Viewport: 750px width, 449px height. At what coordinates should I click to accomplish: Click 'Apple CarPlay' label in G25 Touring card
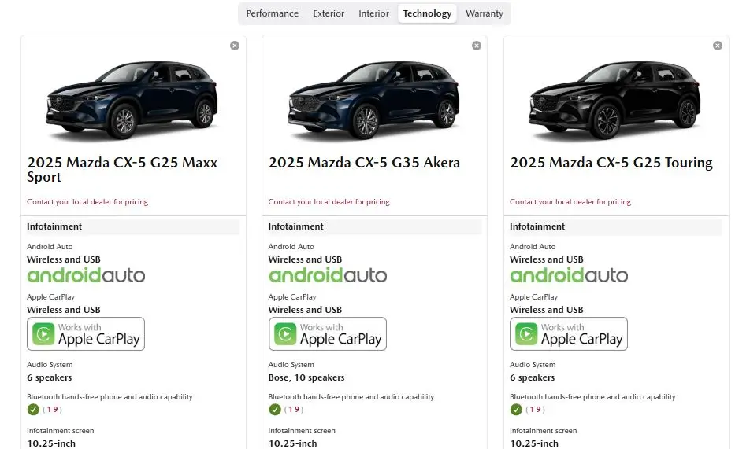click(x=534, y=296)
